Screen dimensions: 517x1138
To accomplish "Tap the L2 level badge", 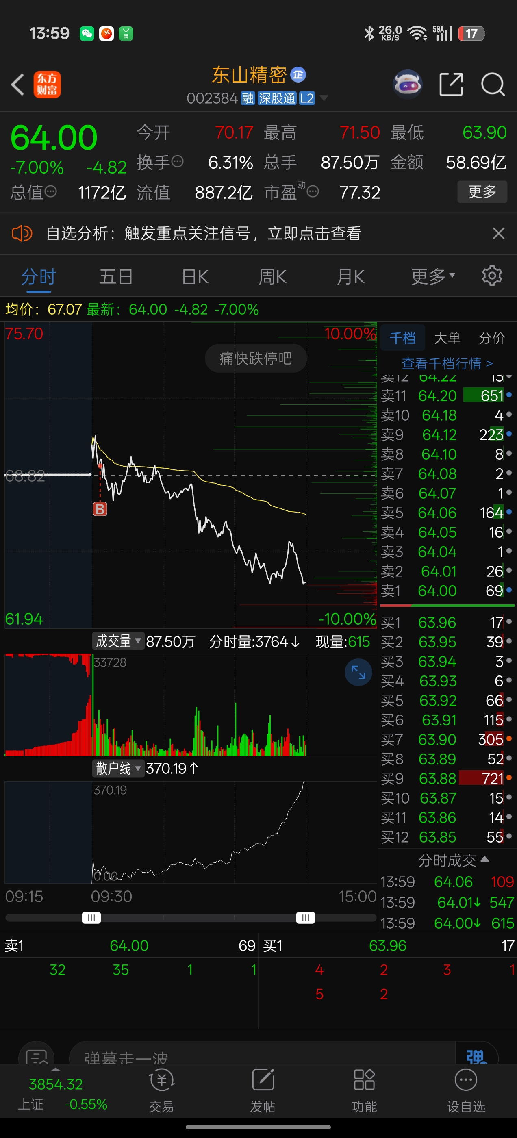I will tap(307, 98).
